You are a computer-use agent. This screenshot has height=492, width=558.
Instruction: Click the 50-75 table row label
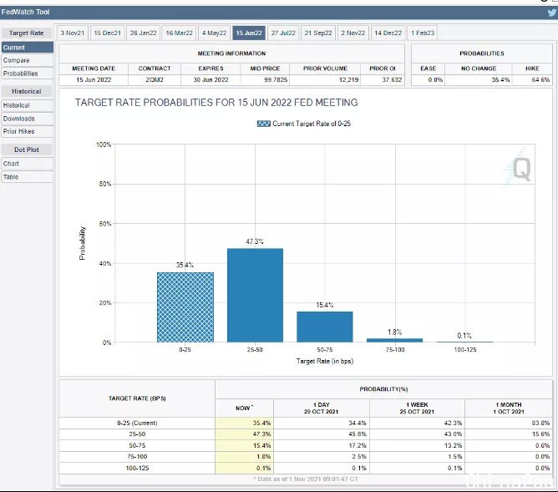137,445
